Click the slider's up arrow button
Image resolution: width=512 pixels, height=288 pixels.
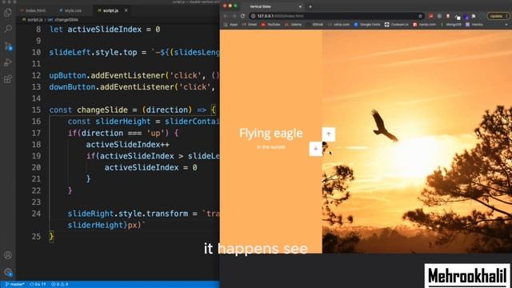(329, 134)
